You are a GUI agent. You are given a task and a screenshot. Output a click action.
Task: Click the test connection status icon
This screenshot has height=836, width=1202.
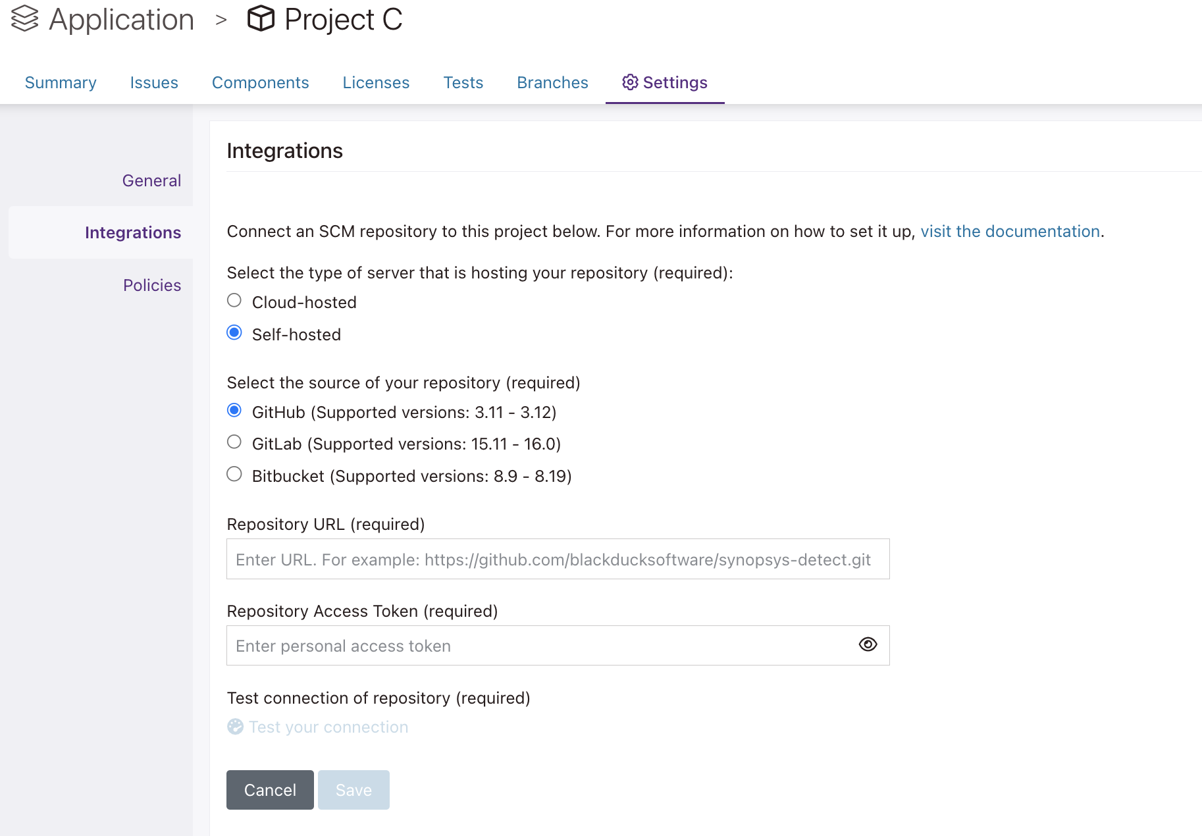click(235, 727)
